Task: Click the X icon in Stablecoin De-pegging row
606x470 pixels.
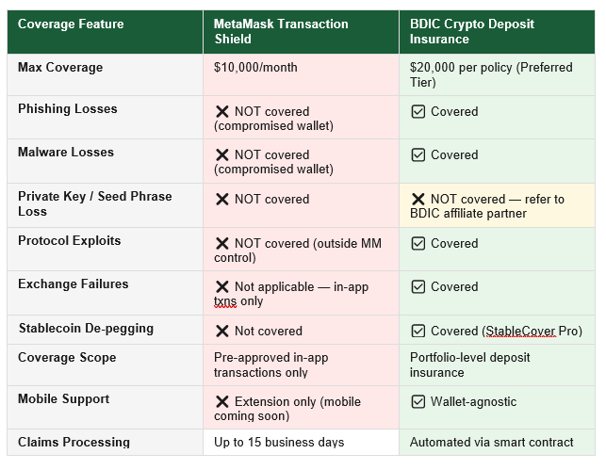Action: pos(222,331)
